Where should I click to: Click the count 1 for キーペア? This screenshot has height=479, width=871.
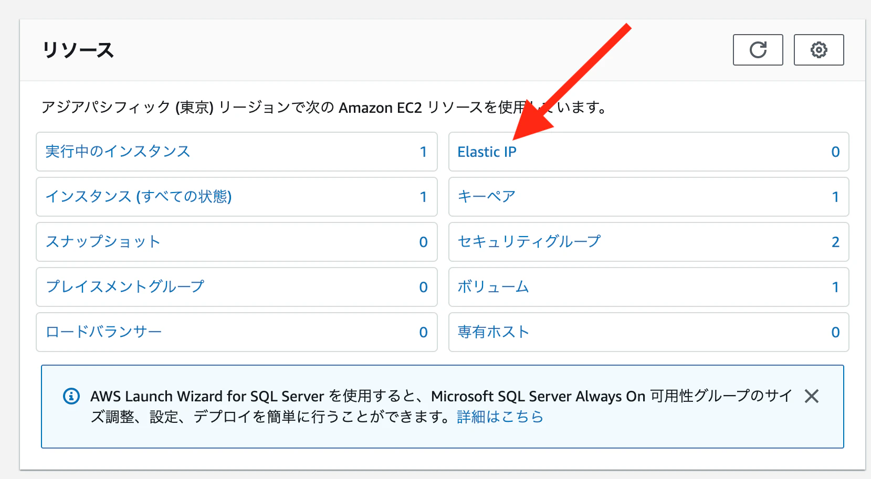click(x=835, y=197)
